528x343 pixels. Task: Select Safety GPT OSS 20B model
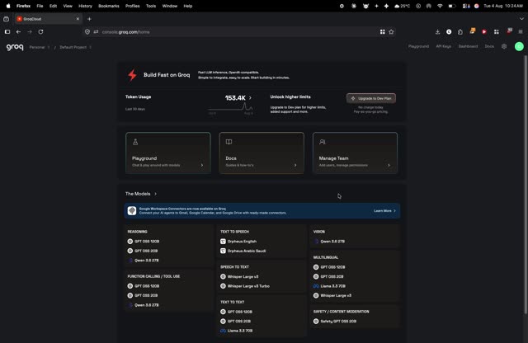click(335, 321)
